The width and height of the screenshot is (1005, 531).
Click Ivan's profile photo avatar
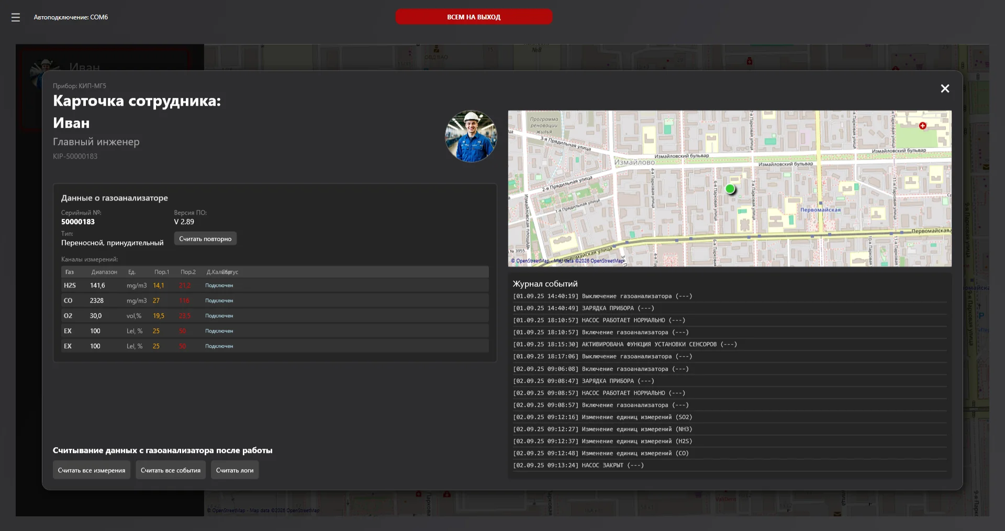[471, 136]
